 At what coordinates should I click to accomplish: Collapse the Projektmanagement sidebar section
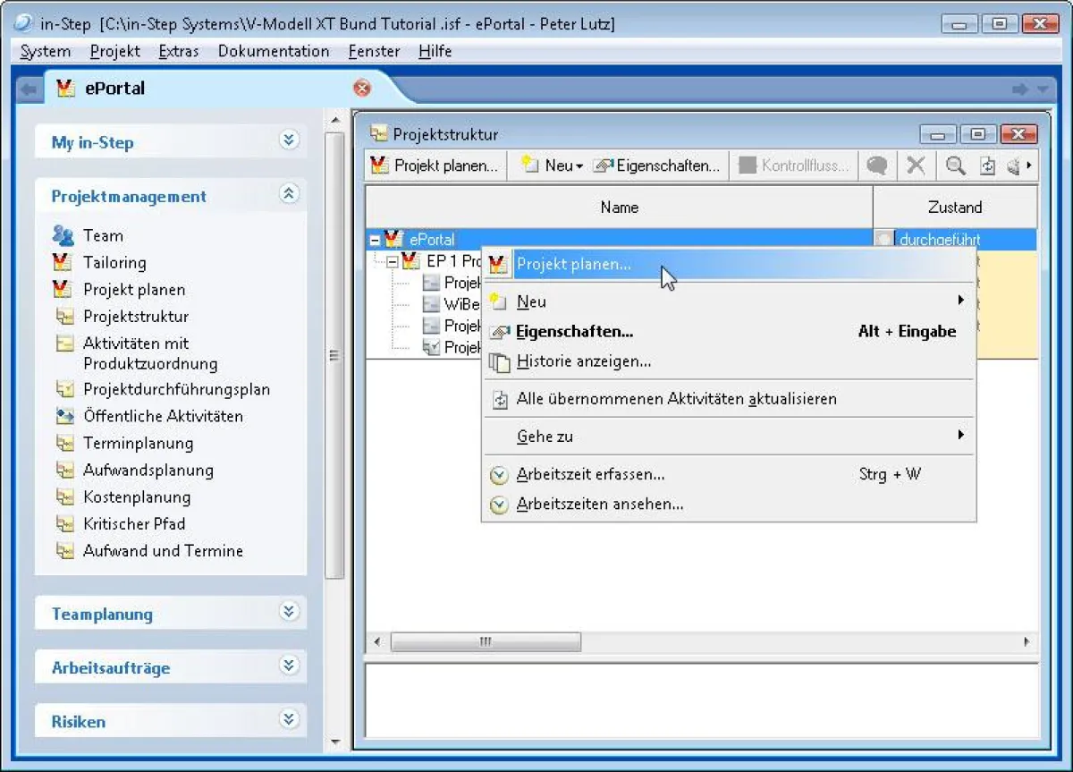[288, 195]
